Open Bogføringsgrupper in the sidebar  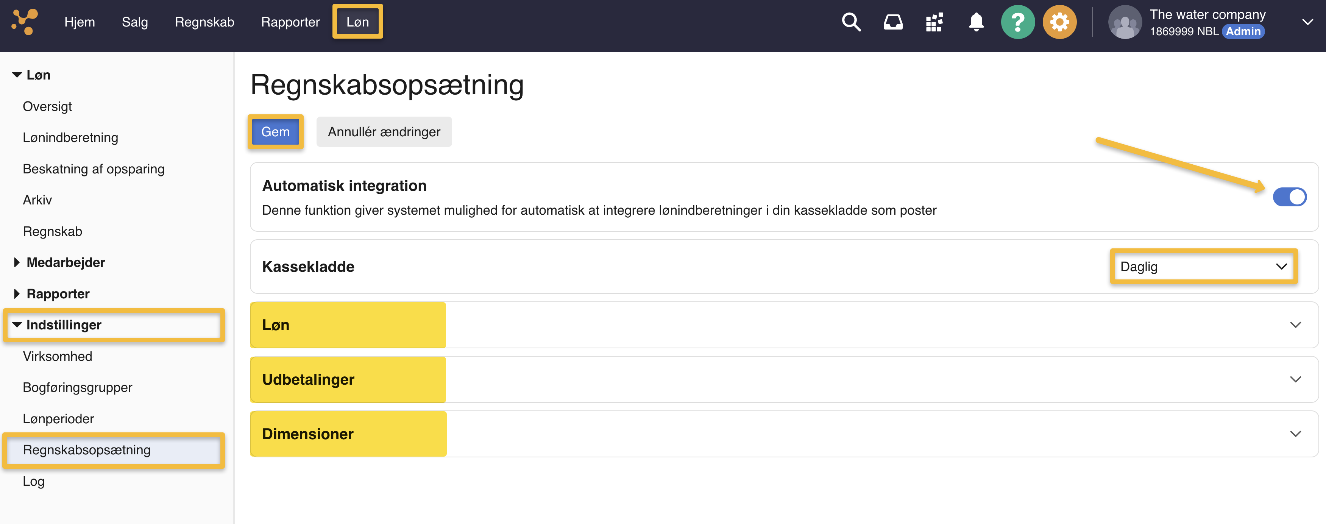point(77,388)
